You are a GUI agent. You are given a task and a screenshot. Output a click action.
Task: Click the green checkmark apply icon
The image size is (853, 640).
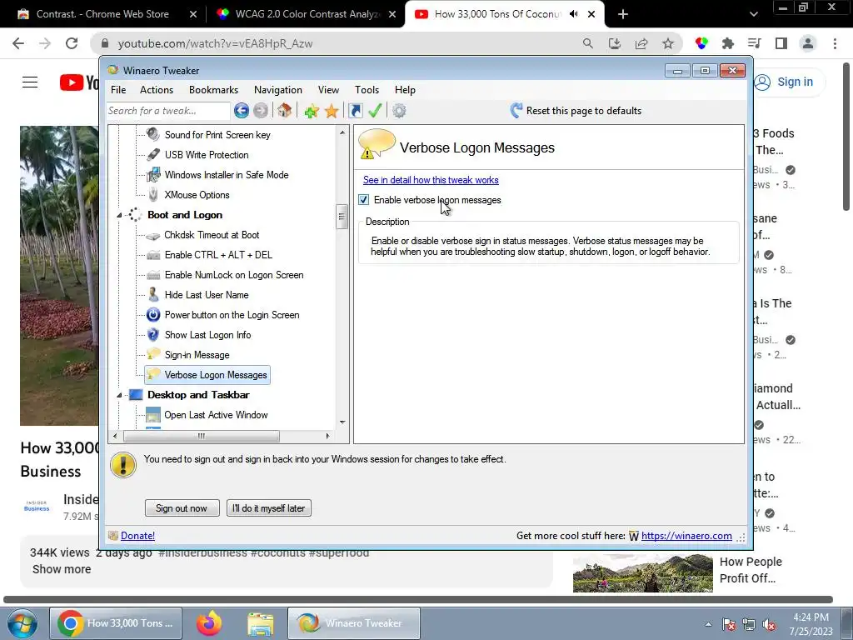click(375, 111)
